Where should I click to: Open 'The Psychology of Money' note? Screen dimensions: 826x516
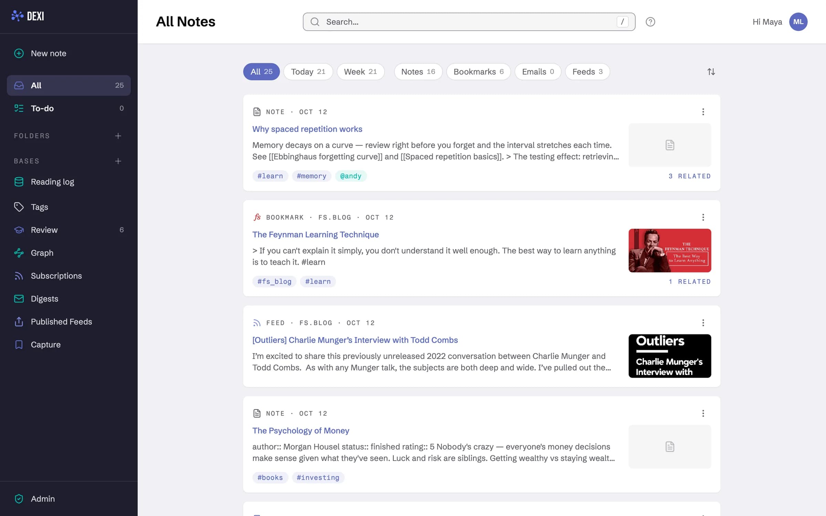[x=301, y=430]
